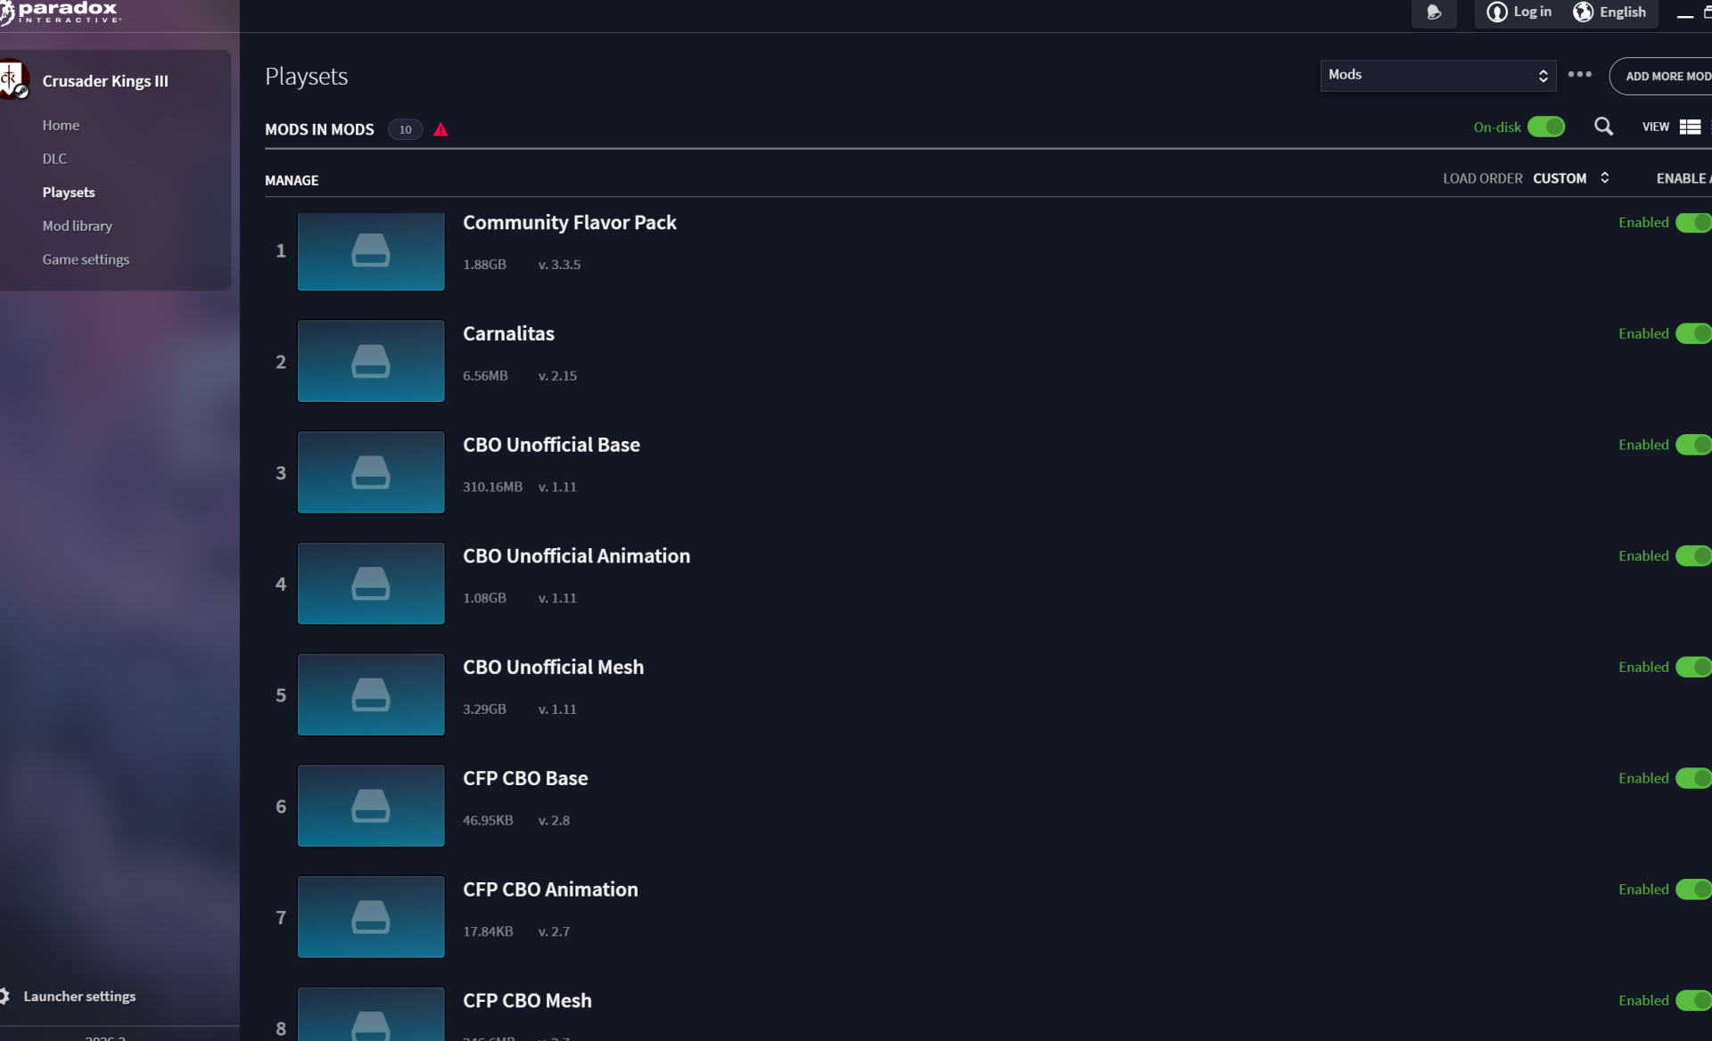Click load order number 1

pos(281,250)
